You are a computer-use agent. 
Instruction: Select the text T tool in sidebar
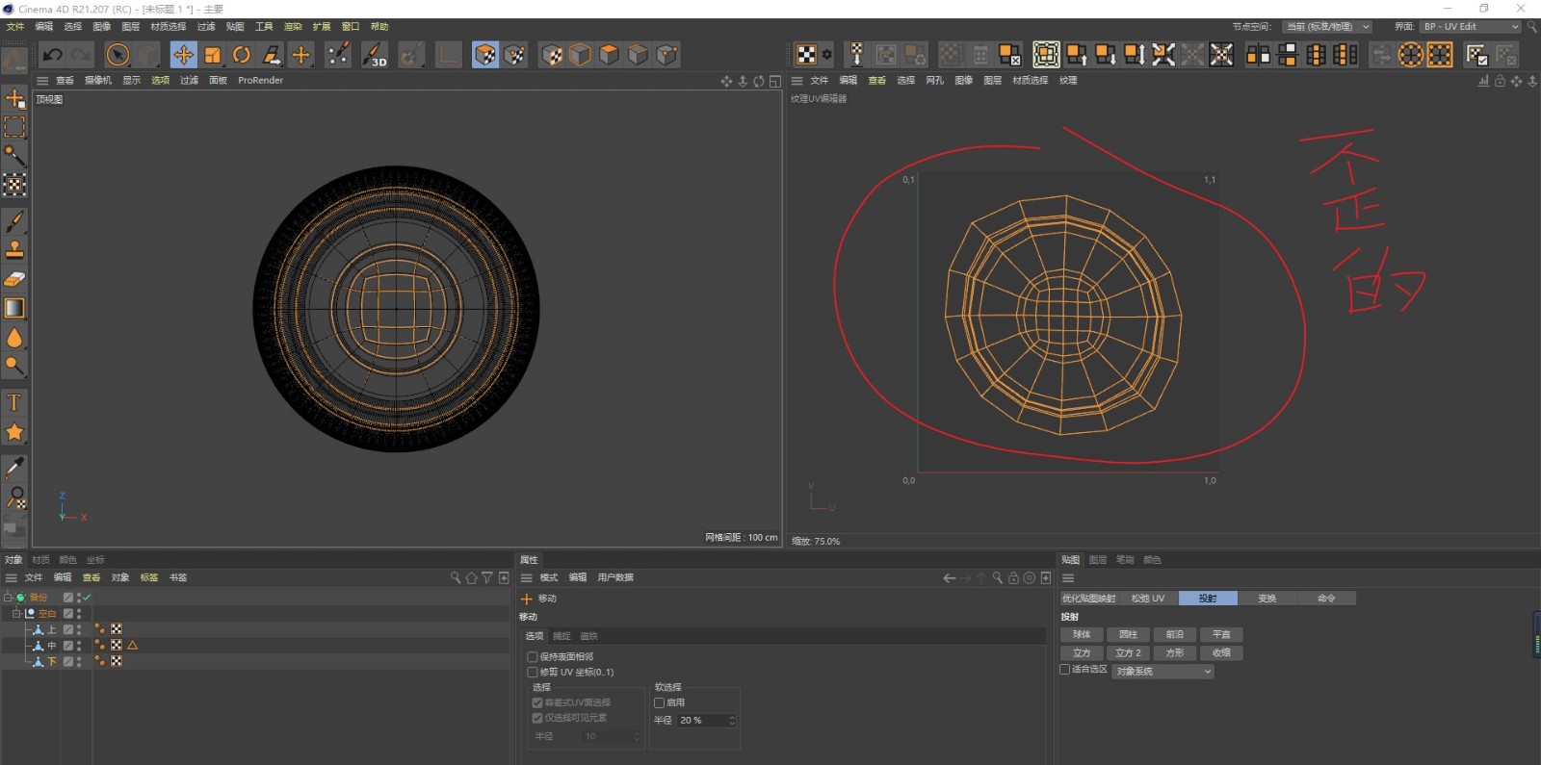14,402
